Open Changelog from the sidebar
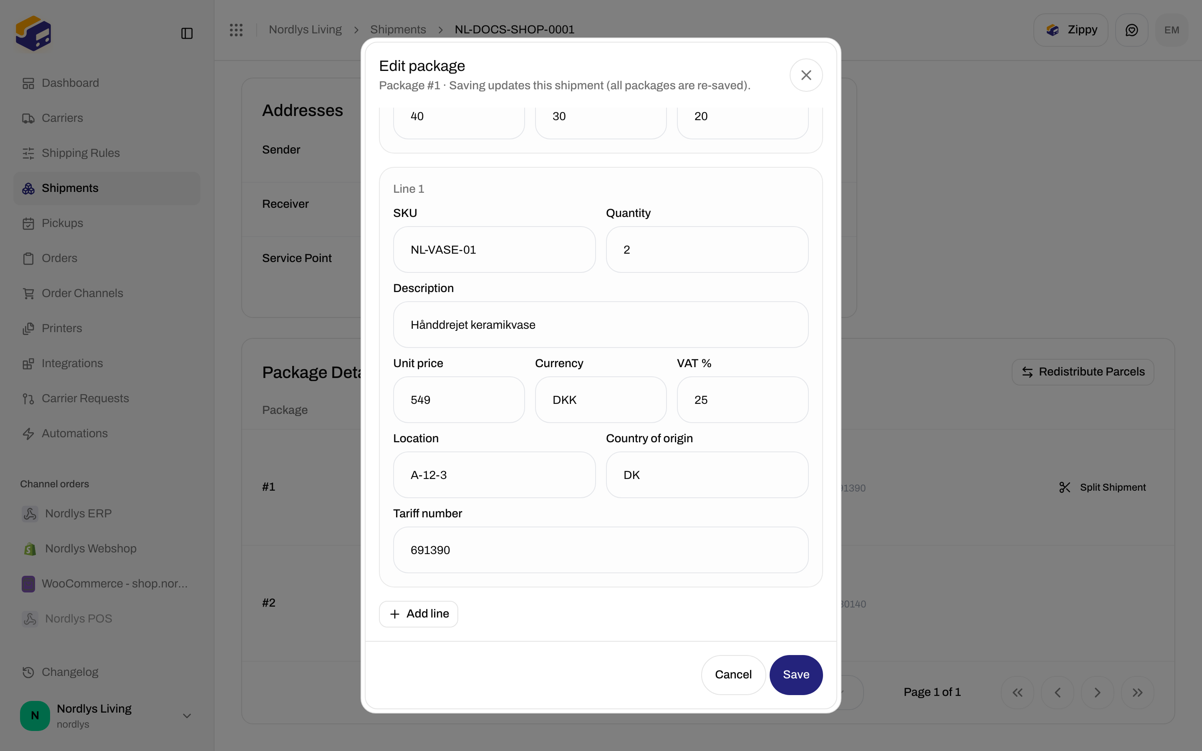This screenshot has height=751, width=1202. coord(106,672)
